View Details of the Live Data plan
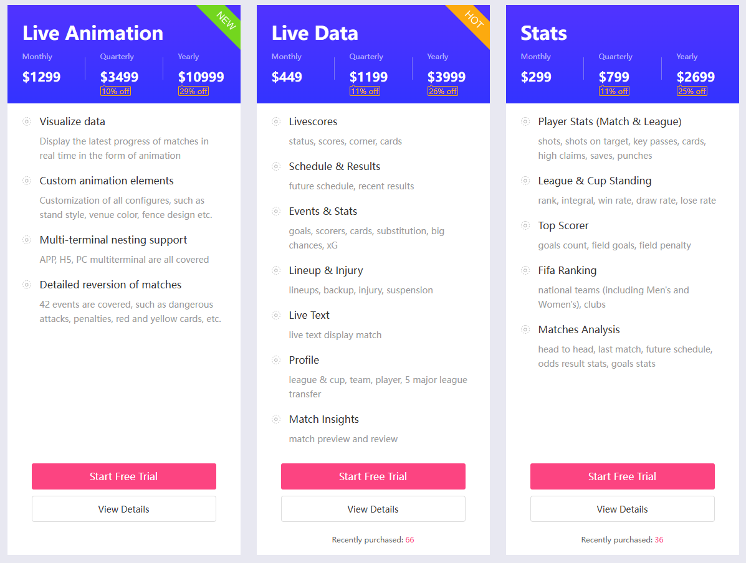Viewport: 746px width, 563px height. point(373,509)
